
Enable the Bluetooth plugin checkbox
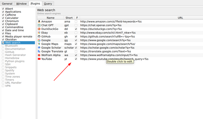click(x=3, y=46)
